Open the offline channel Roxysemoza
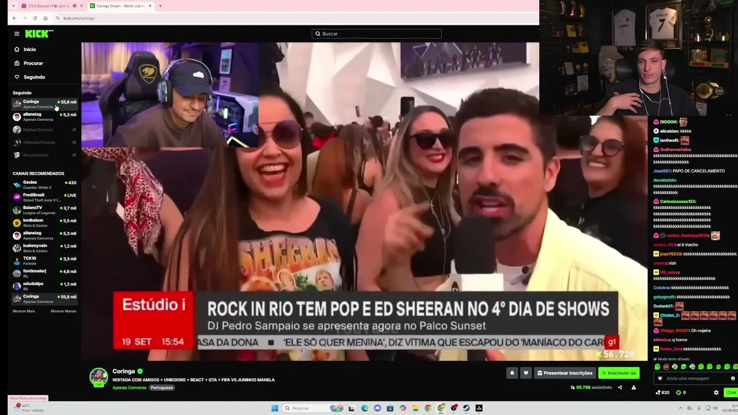 pyautogui.click(x=45, y=155)
